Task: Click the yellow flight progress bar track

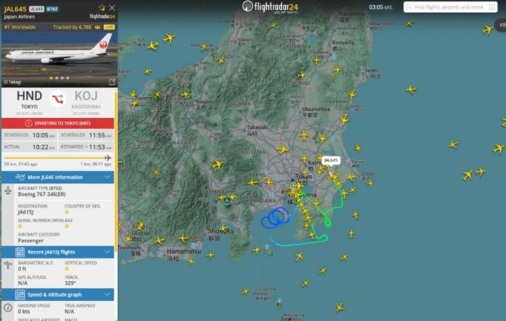Action: click(54, 158)
